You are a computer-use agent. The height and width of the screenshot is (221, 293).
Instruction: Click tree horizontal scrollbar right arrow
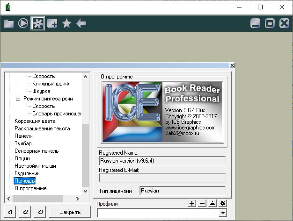coord(78,199)
